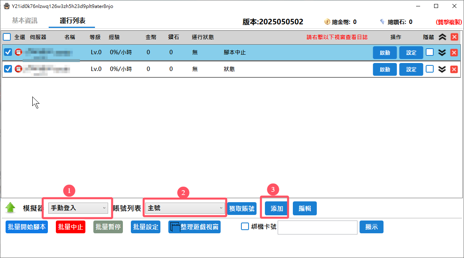Switch to the 基本資訊 tab
The height and width of the screenshot is (258, 464).
tap(25, 21)
